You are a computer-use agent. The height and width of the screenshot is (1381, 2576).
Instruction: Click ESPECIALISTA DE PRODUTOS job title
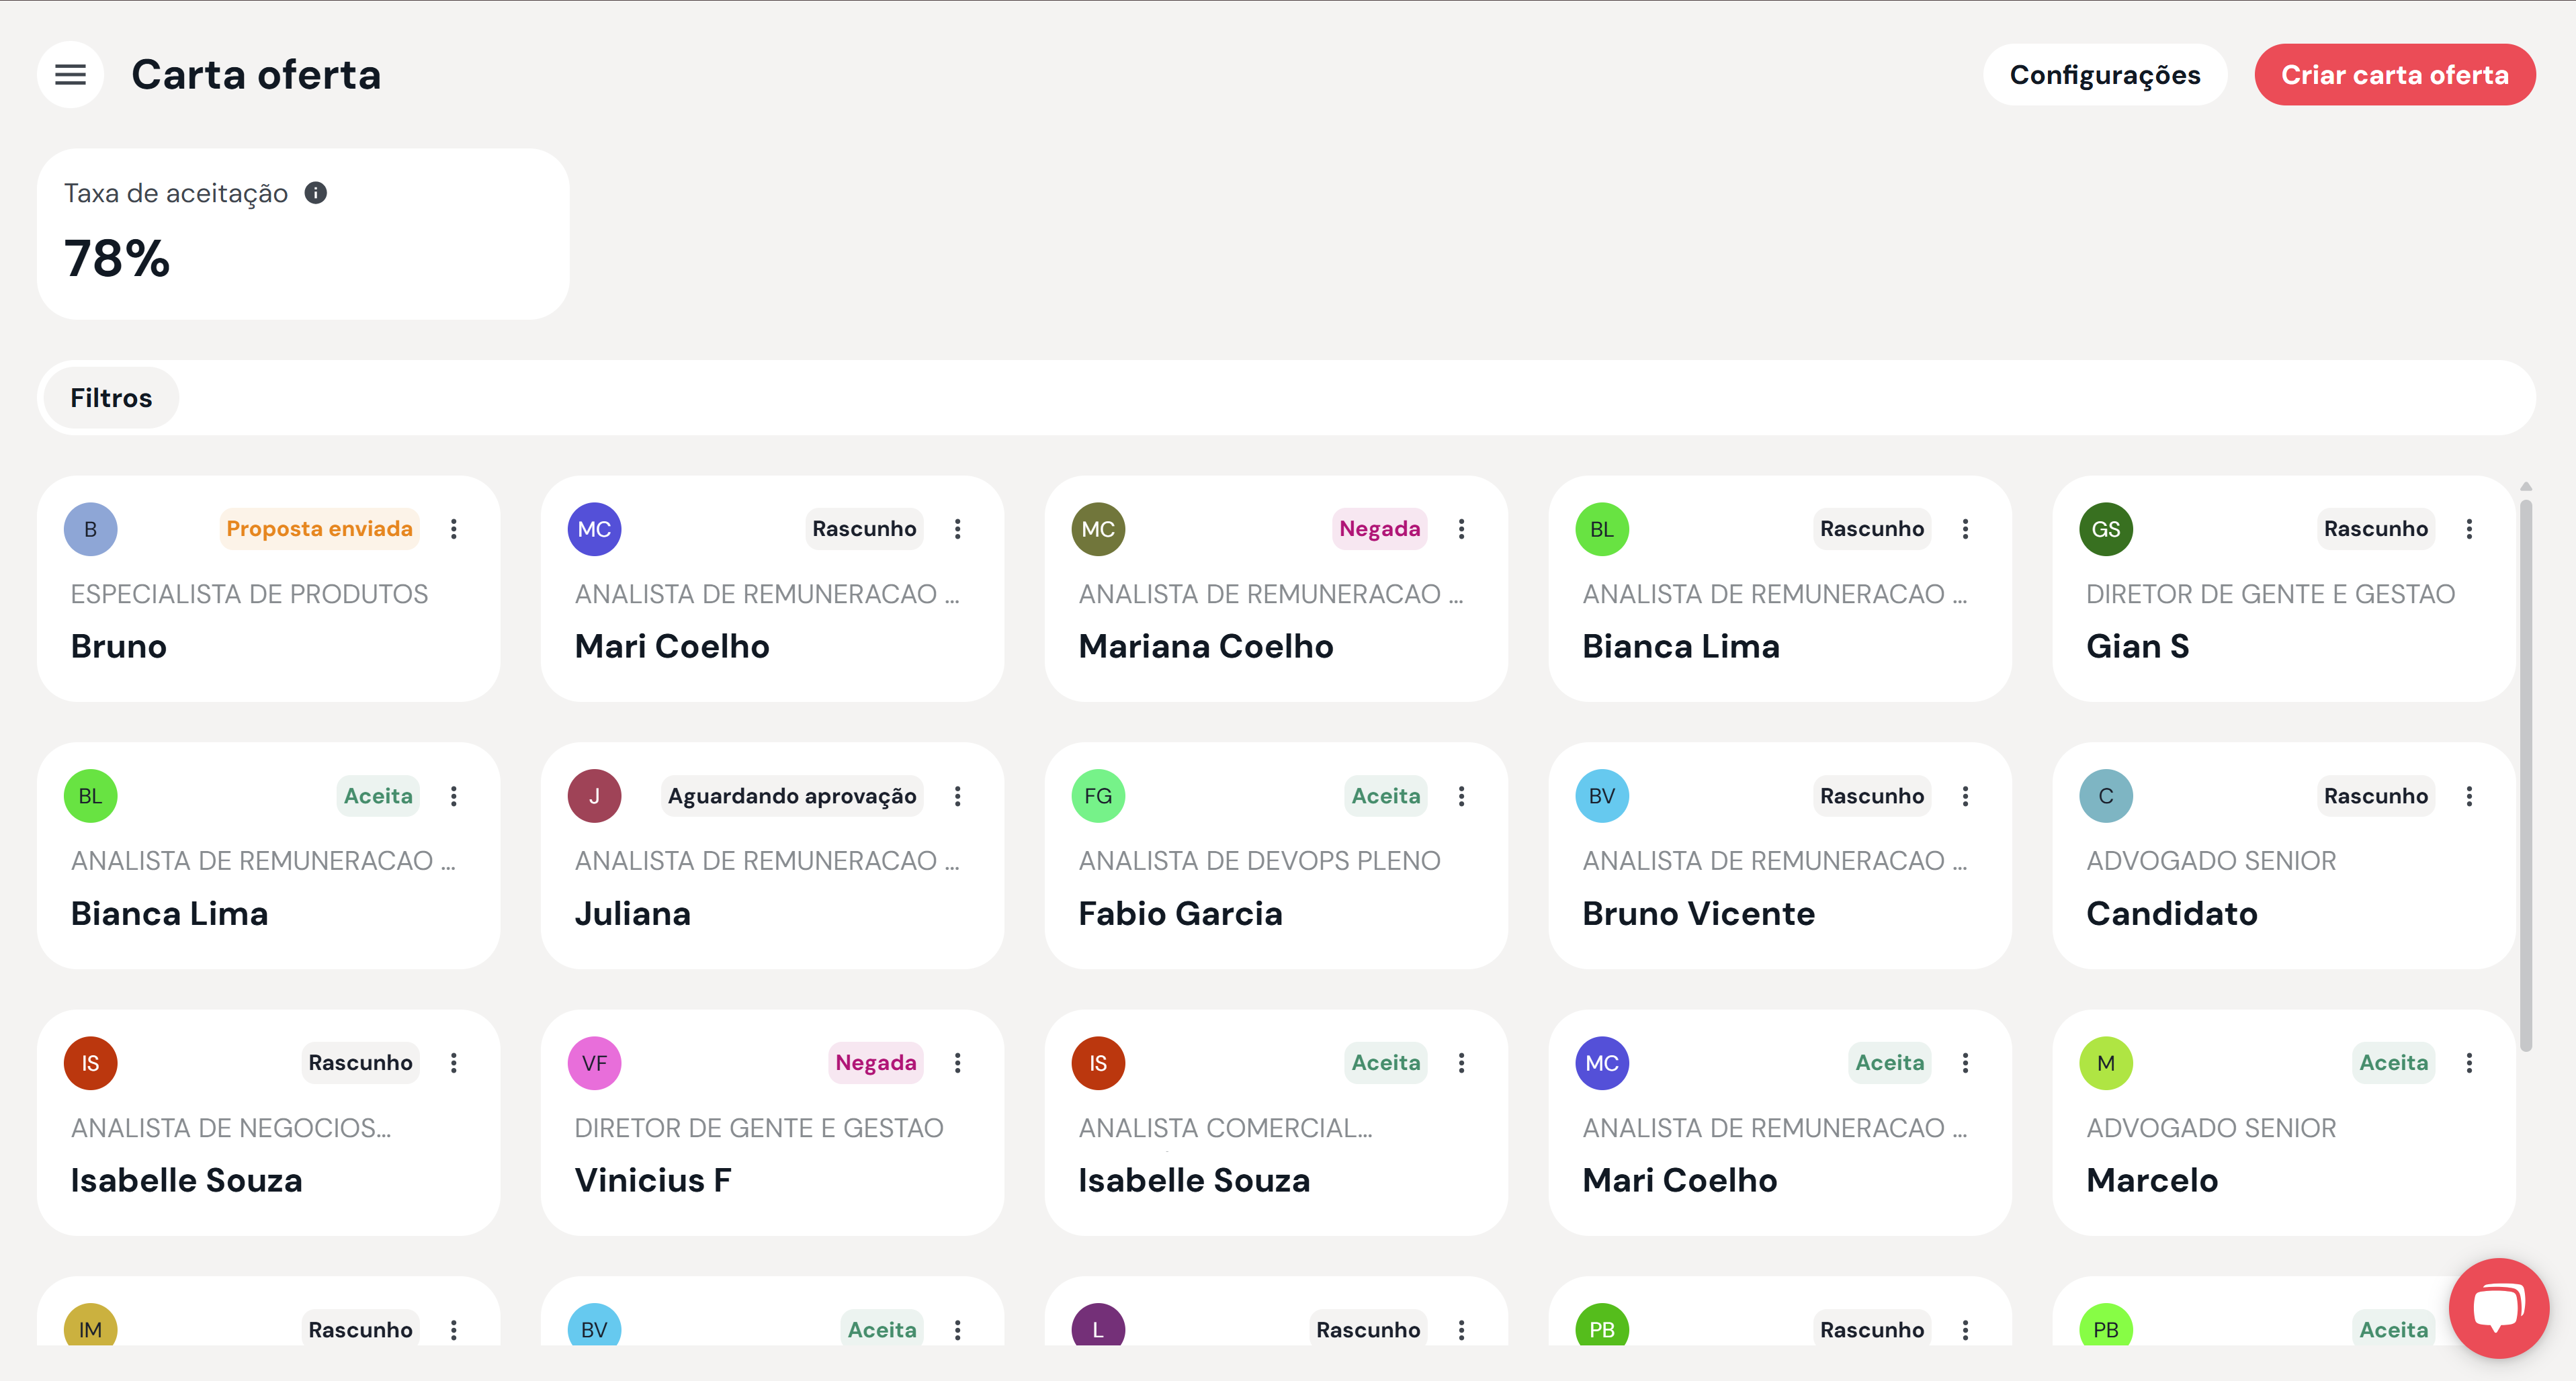249,594
